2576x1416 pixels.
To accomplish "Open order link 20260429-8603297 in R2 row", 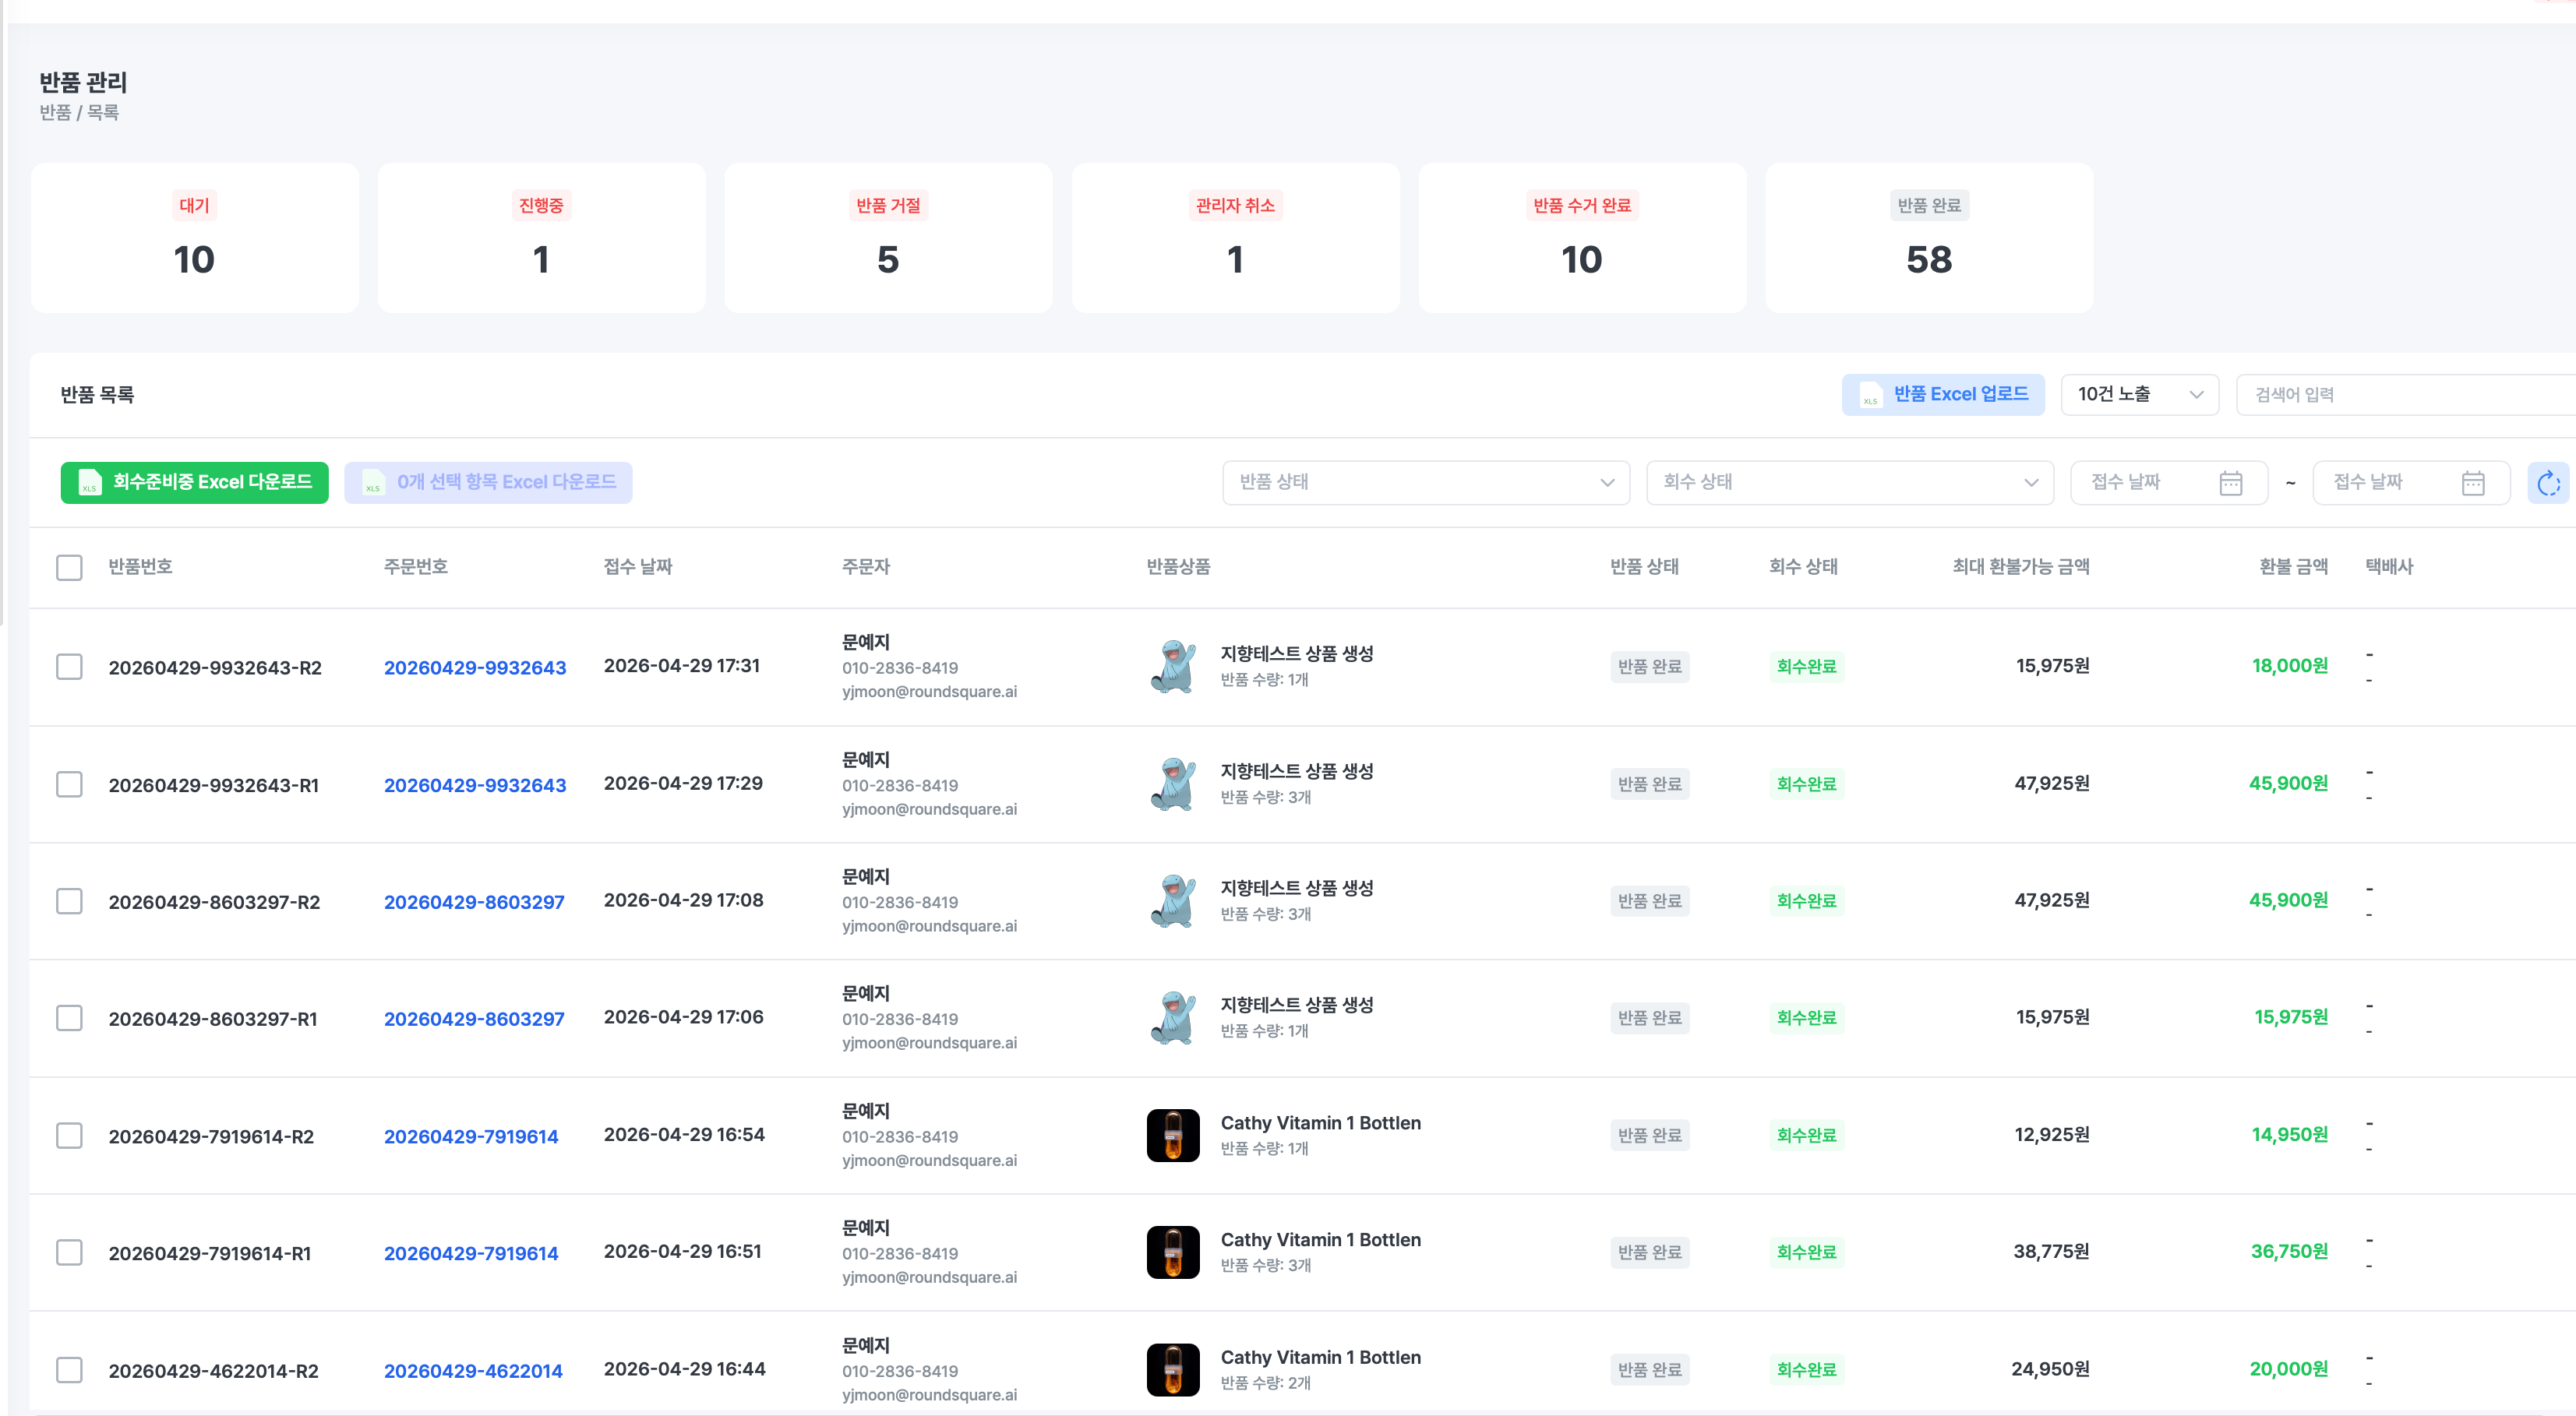I will point(474,903).
